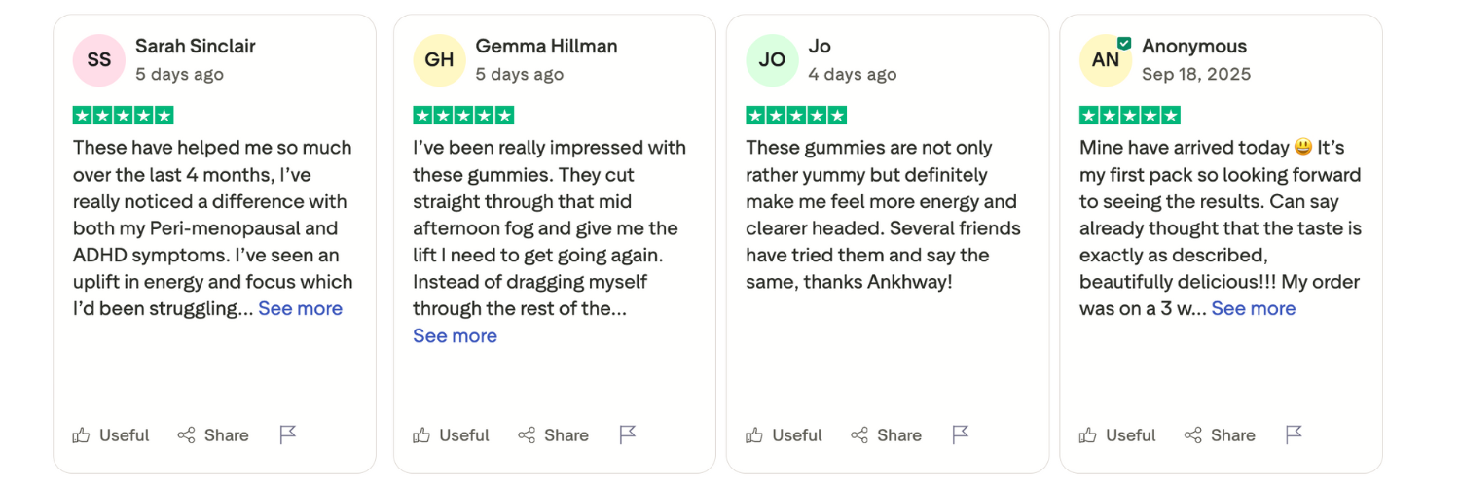Click the Anonymous reviewer name

[1194, 46]
